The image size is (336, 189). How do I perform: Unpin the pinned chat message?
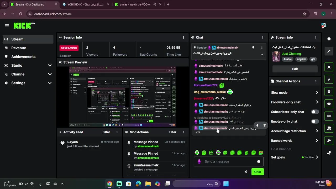[x=253, y=48]
